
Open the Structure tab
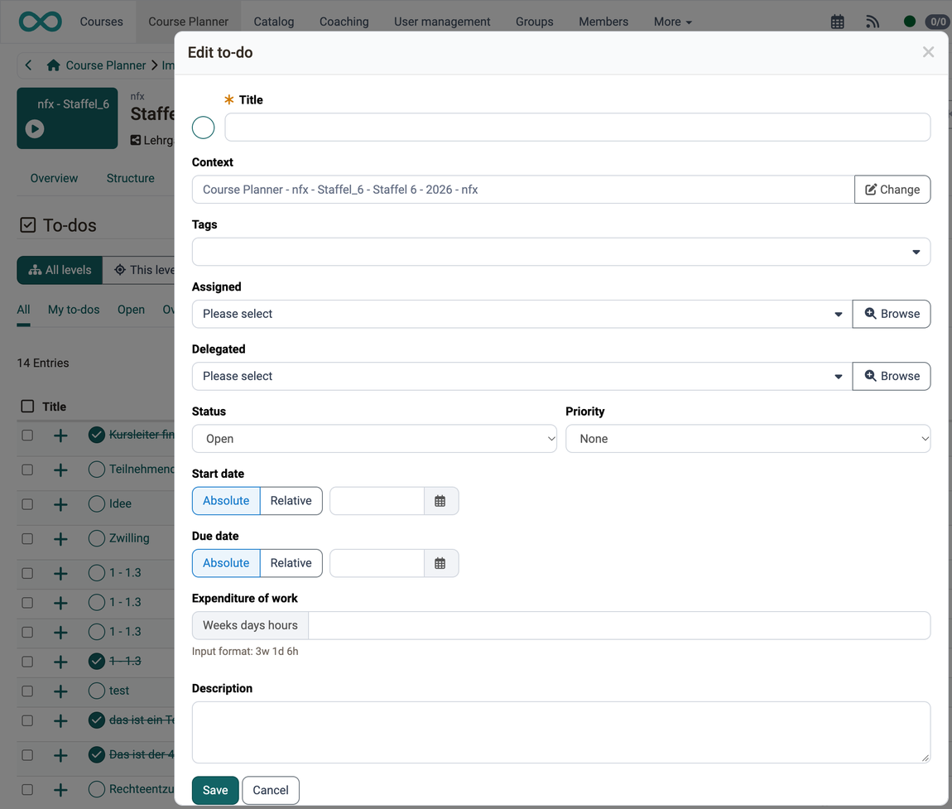[x=131, y=179]
